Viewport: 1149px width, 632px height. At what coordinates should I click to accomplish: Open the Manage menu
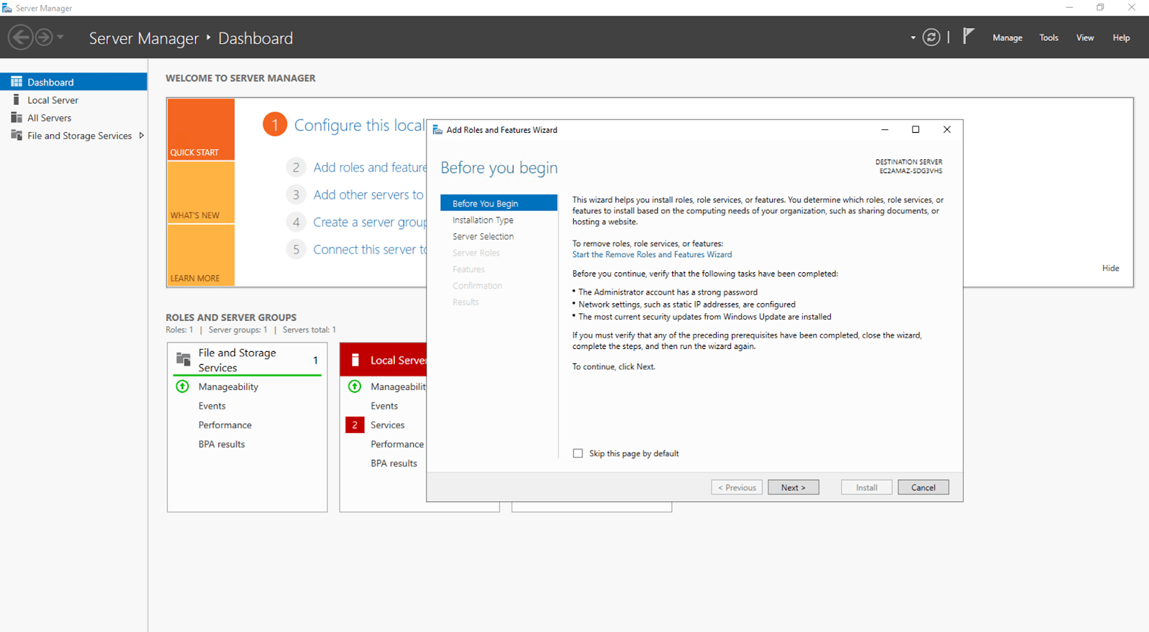tap(1007, 38)
